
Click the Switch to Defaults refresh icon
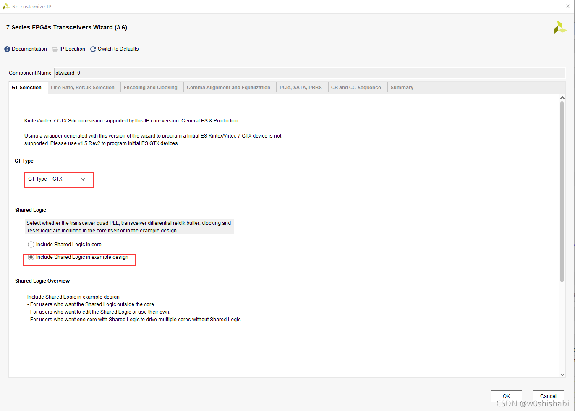click(x=93, y=49)
